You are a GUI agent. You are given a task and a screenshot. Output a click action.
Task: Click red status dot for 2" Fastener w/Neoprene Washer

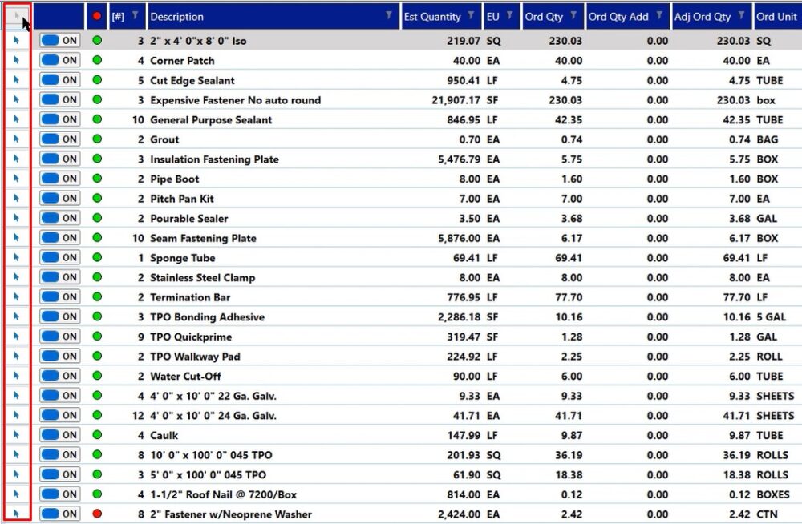click(97, 514)
